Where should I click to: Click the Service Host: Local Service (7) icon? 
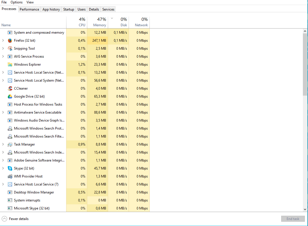coord(10,184)
